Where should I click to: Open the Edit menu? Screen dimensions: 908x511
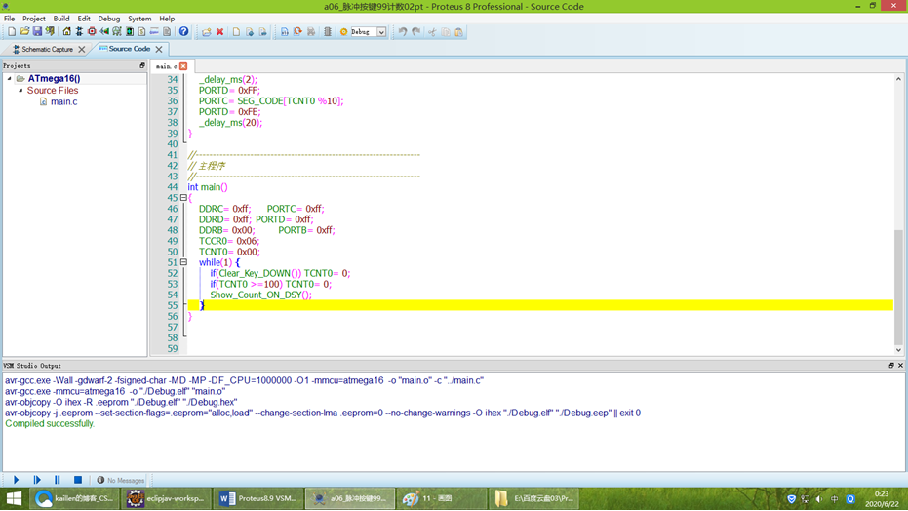84,19
